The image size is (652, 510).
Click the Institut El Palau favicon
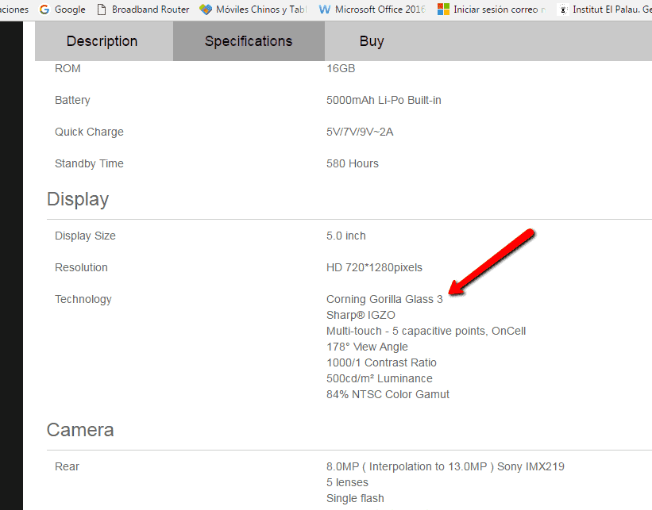(563, 10)
